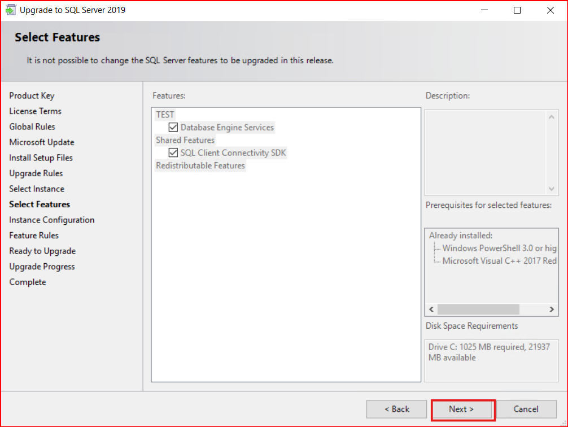Go back with the Back button
Viewport: 568px width, 427px height.
tap(396, 409)
